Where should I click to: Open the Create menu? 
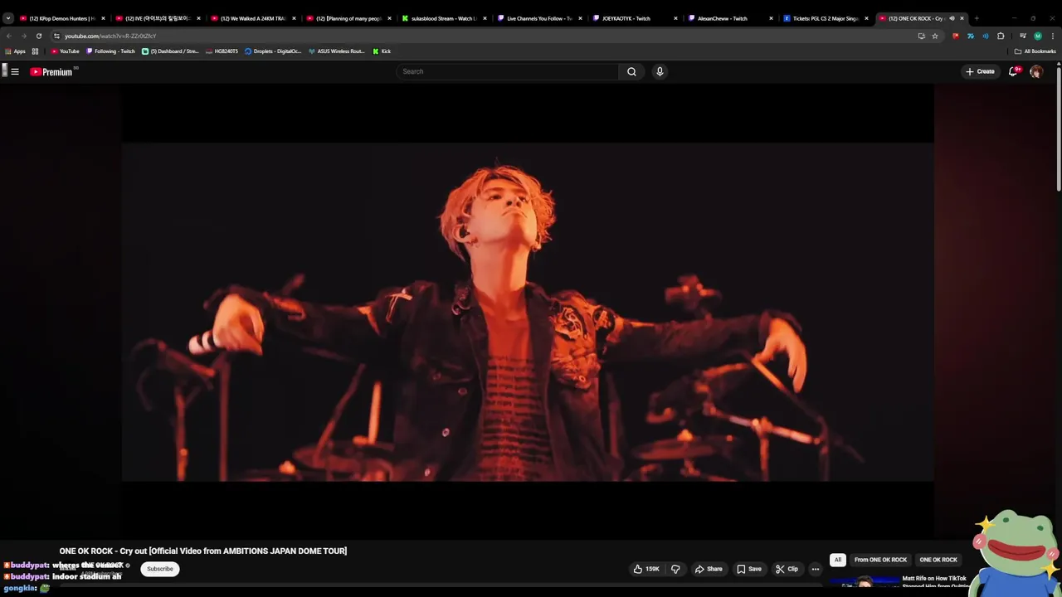coord(980,71)
